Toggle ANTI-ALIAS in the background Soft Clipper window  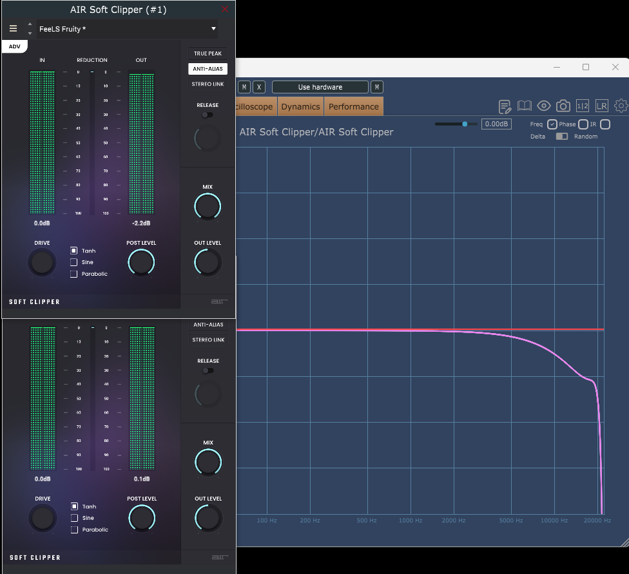pos(209,325)
